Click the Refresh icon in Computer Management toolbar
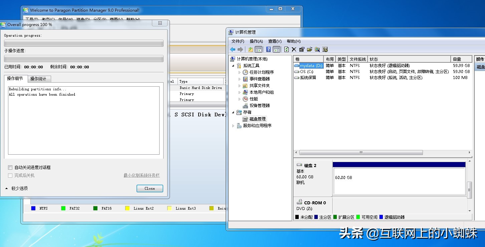Screen dimensions: 485x247 (286, 49)
